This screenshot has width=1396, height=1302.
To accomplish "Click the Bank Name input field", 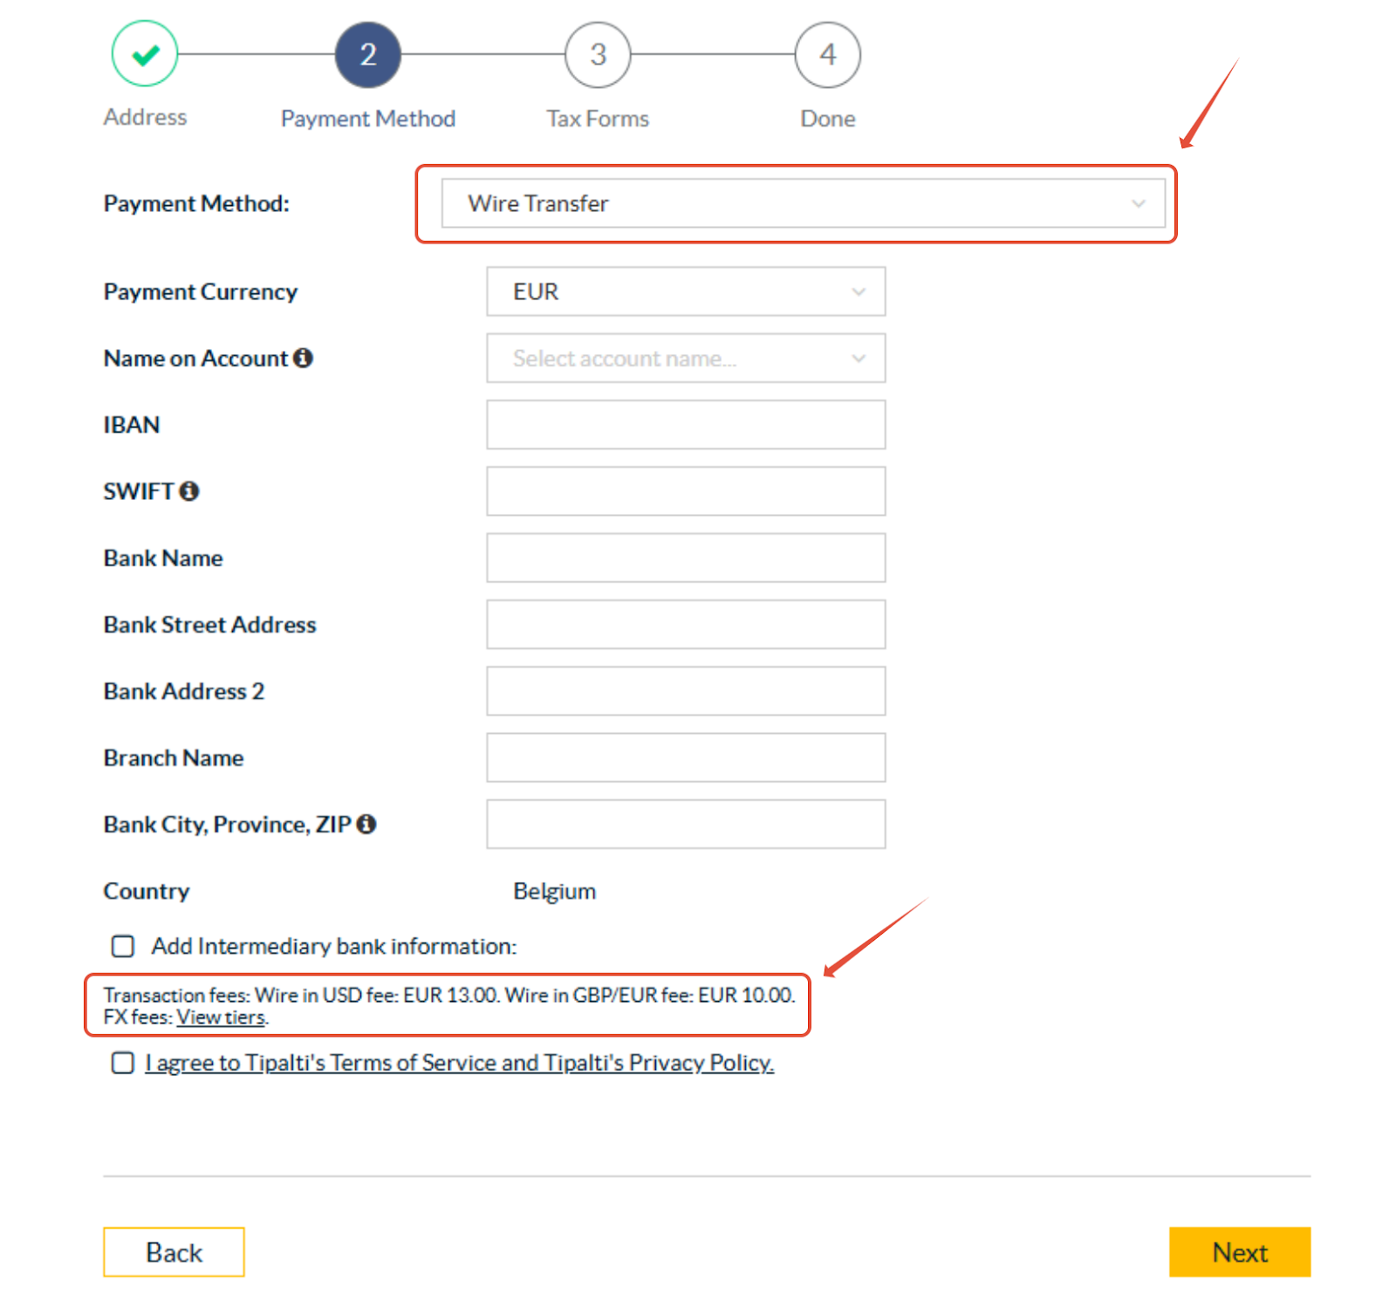I will 686,558.
